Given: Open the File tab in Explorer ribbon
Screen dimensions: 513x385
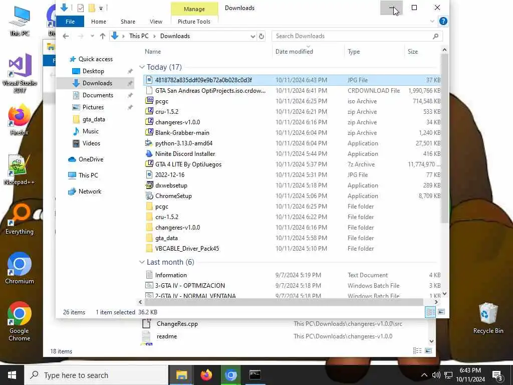Looking at the screenshot, I should coord(70,22).
